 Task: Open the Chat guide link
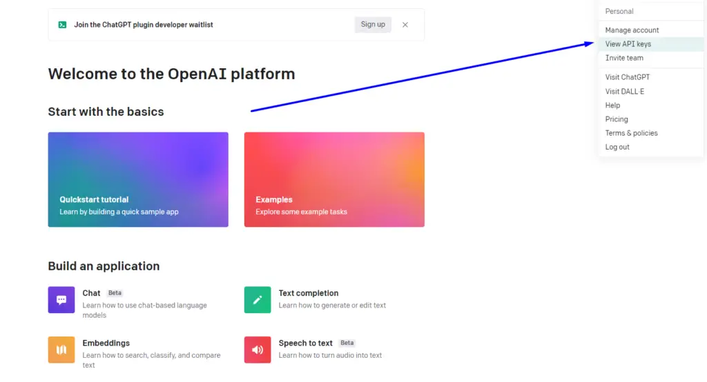point(91,293)
